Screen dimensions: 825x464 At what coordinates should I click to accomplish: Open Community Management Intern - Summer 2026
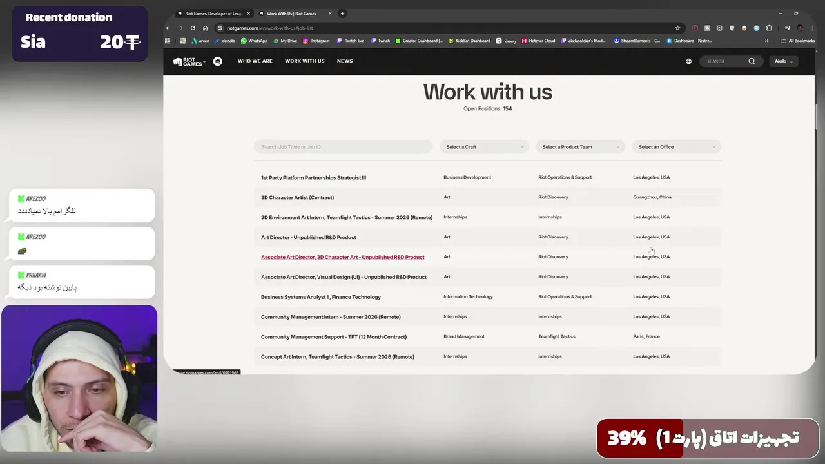pyautogui.click(x=331, y=317)
